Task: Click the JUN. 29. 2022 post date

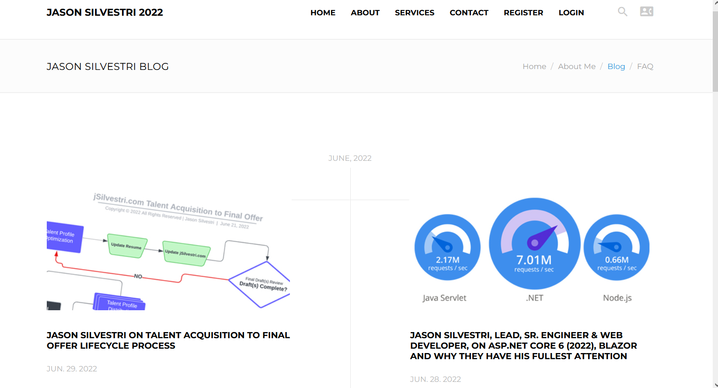Action: pyautogui.click(x=72, y=369)
